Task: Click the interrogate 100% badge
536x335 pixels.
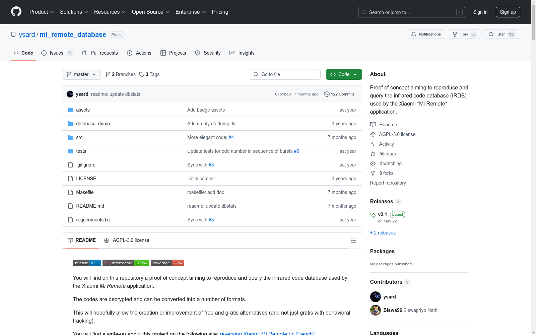Action: point(126,263)
